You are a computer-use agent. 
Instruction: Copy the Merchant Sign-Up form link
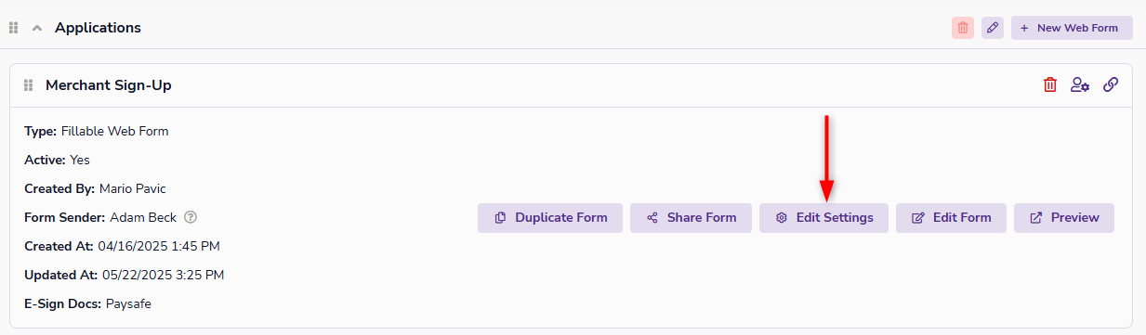[1111, 85]
